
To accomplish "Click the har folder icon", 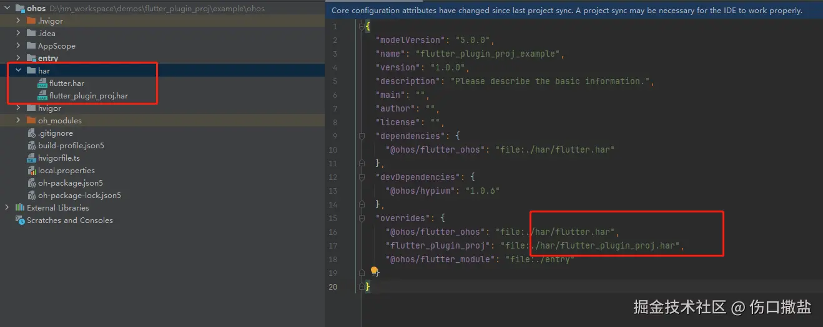I will click(x=32, y=71).
